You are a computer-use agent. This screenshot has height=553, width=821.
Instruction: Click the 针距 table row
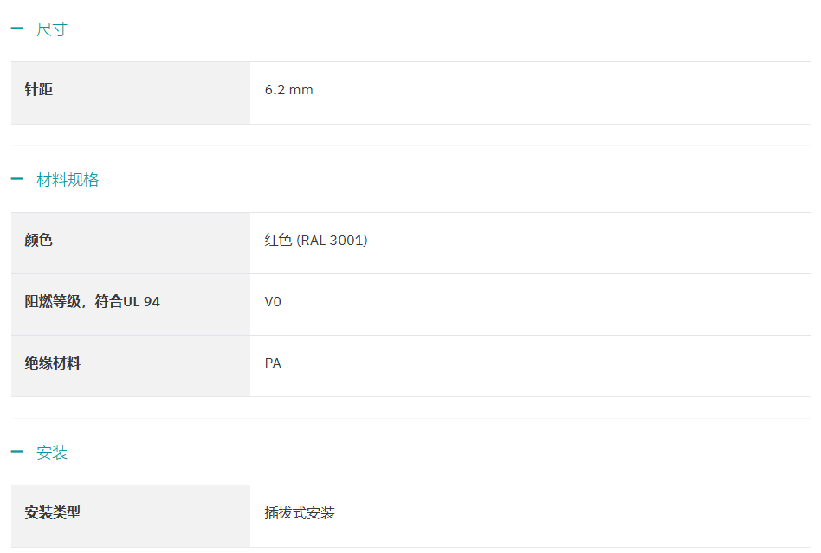(x=520, y=93)
